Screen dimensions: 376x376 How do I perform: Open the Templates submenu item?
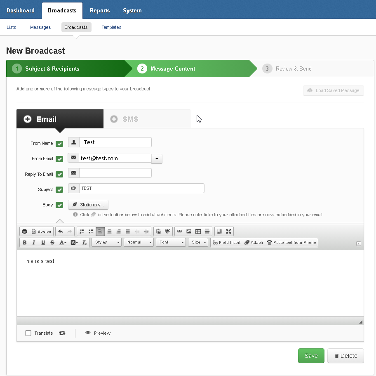pyautogui.click(x=111, y=27)
